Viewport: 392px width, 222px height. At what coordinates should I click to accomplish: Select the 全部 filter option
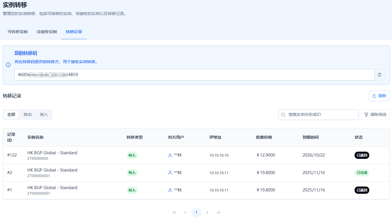coord(11,114)
